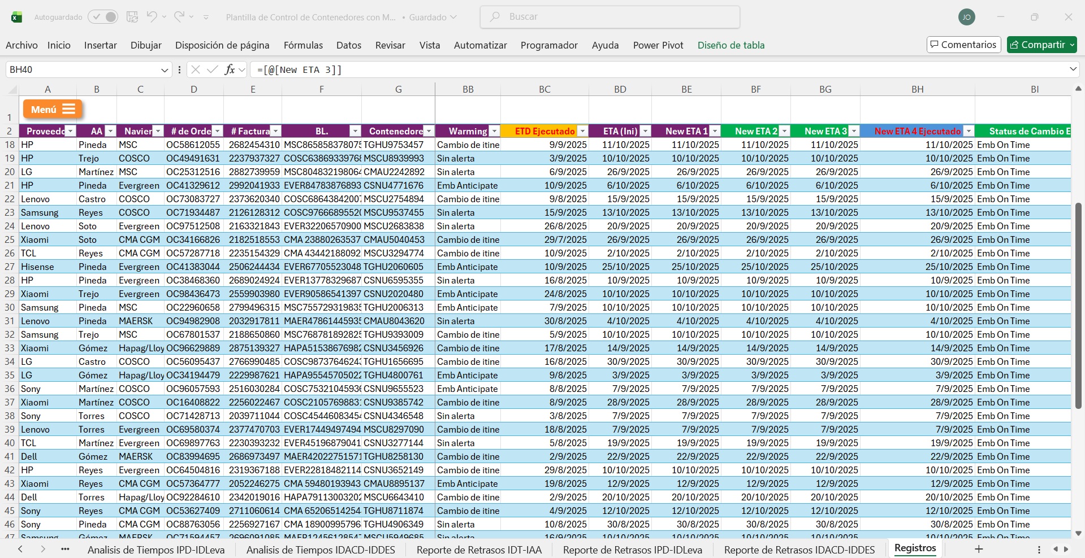
Task: Click the Compartir button
Action: [x=1041, y=45]
